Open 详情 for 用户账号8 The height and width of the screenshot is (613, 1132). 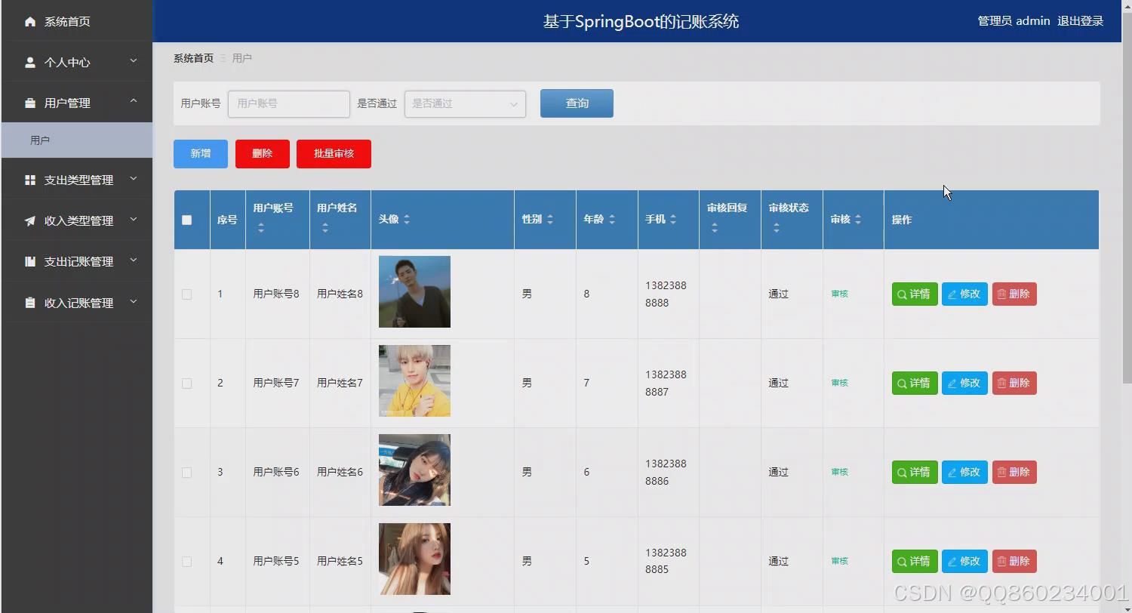[x=915, y=294]
